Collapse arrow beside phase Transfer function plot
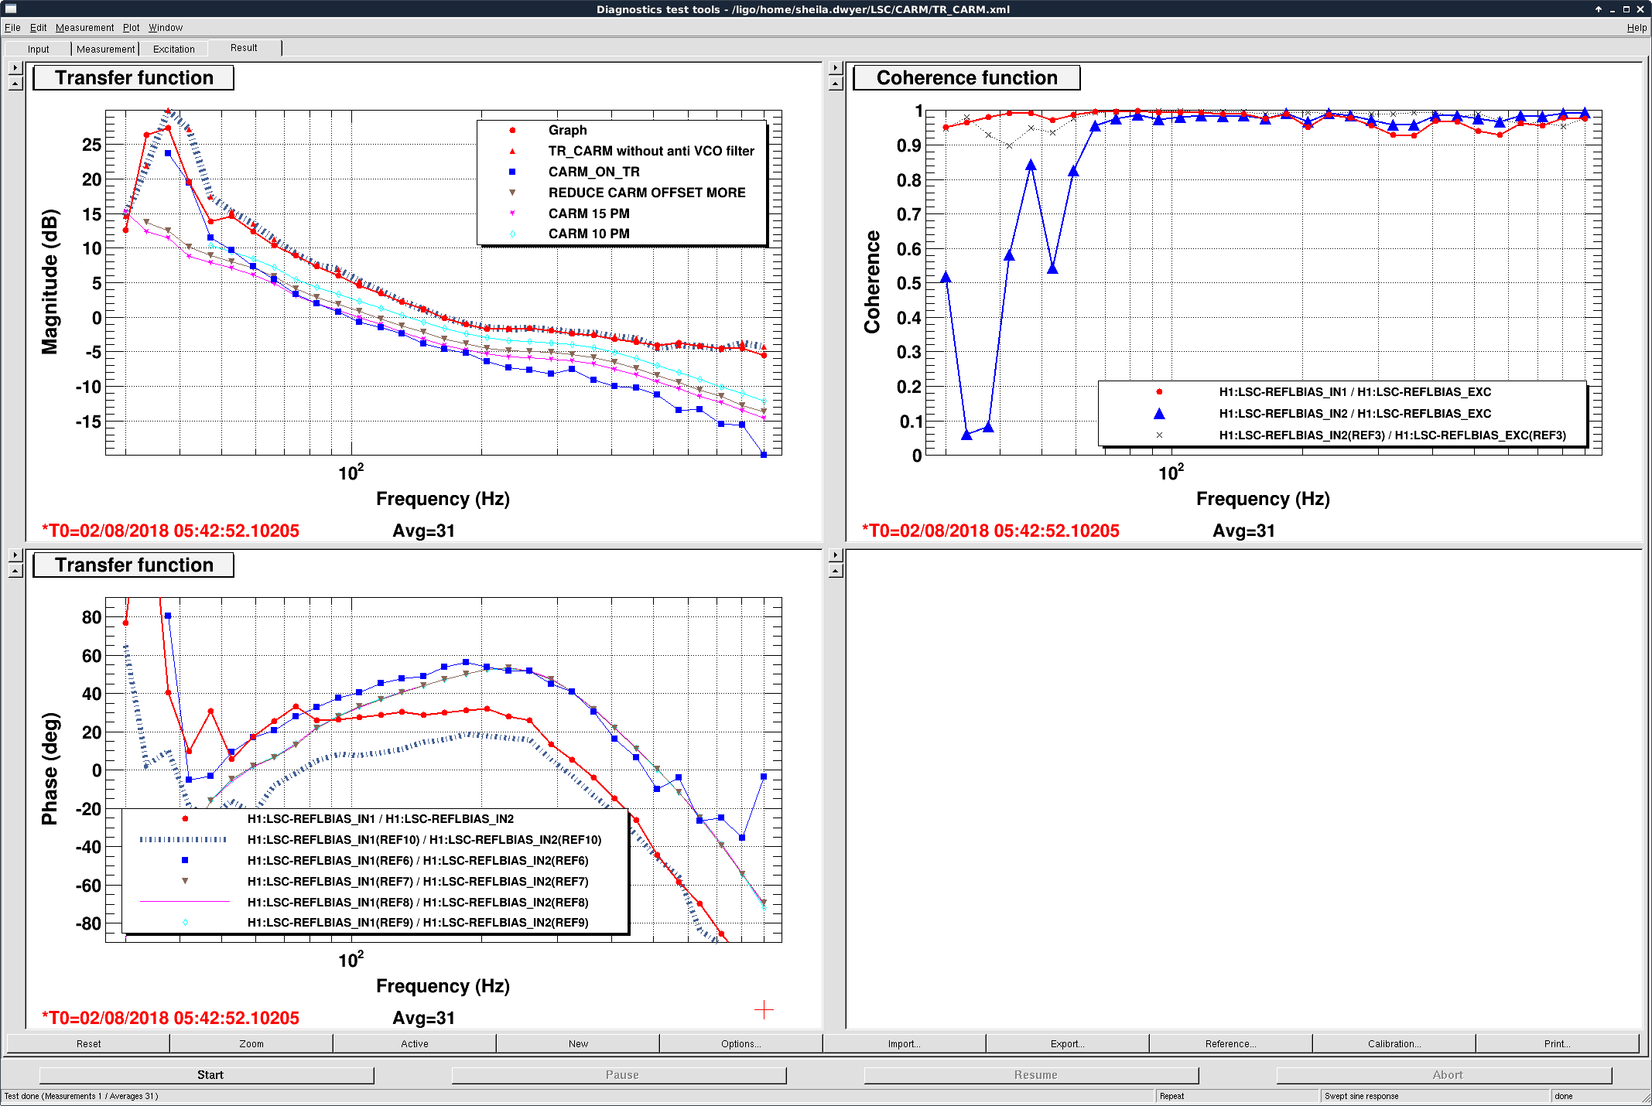1652x1106 pixels. [15, 570]
